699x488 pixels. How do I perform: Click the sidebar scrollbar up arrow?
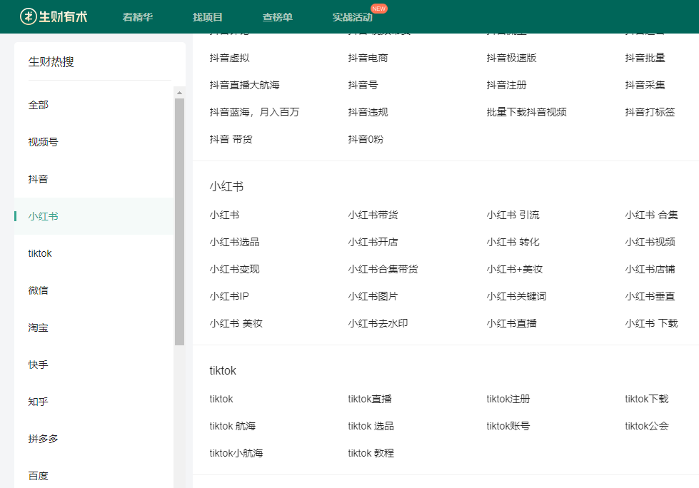(179, 93)
